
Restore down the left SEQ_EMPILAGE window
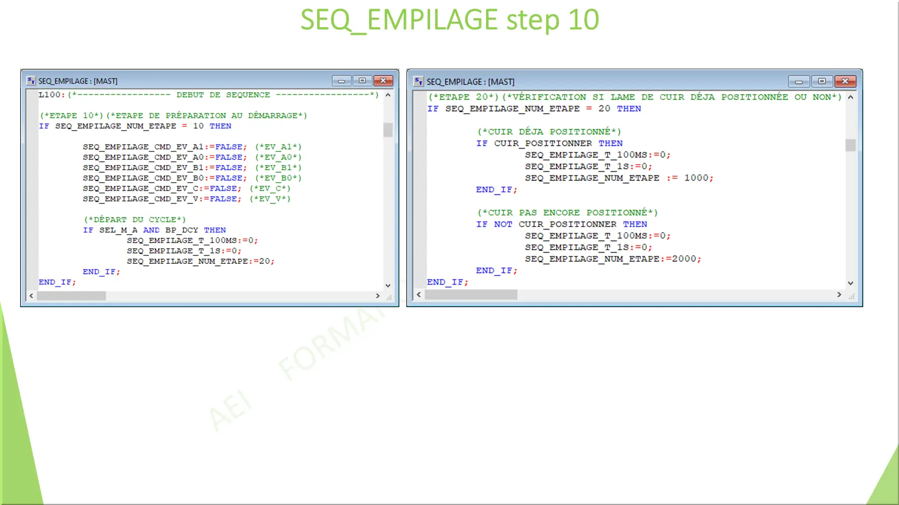click(363, 80)
